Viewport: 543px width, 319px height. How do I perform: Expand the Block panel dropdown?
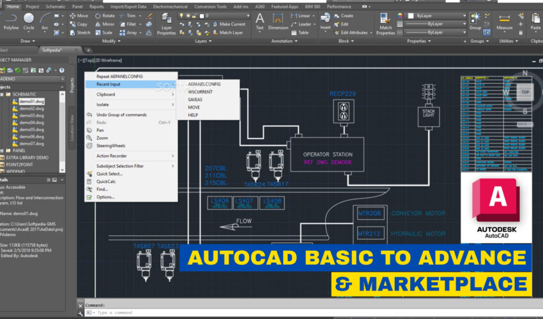(x=346, y=41)
